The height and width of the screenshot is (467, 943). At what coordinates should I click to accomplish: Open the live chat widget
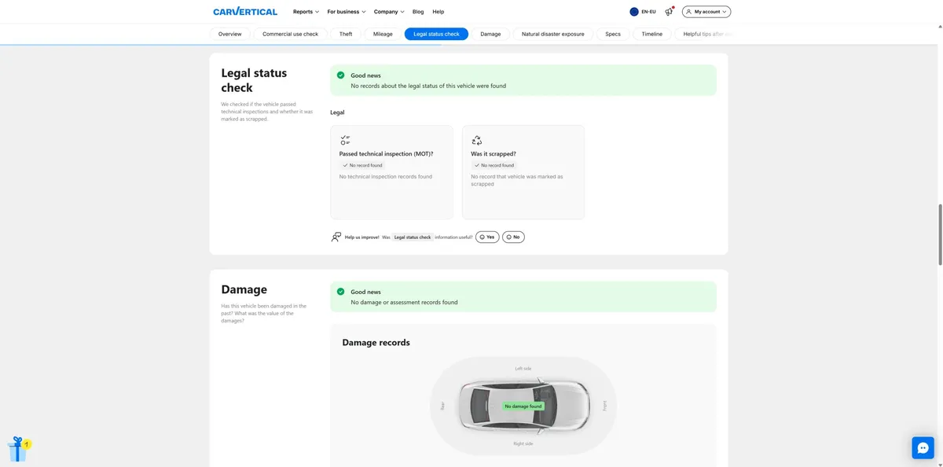[x=923, y=447]
